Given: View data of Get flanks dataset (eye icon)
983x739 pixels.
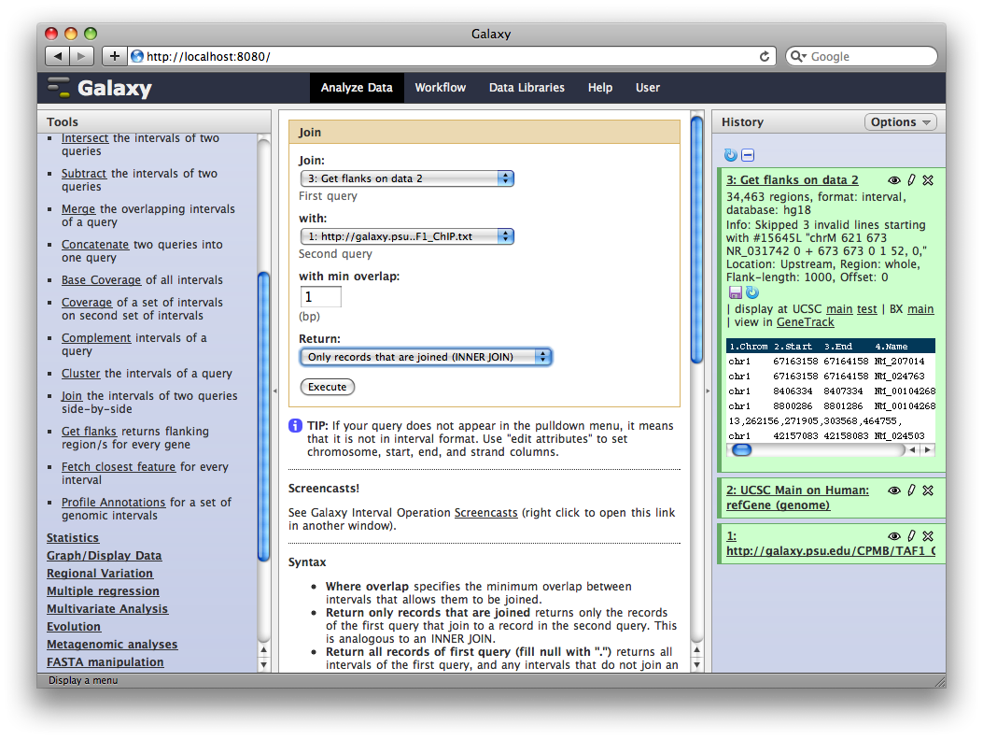Looking at the screenshot, I should pos(894,180).
